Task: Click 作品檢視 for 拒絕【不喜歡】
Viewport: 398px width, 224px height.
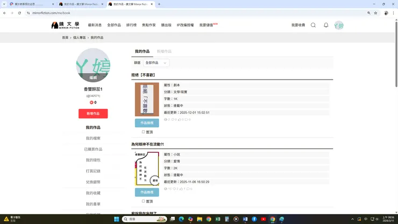Action: (x=147, y=123)
